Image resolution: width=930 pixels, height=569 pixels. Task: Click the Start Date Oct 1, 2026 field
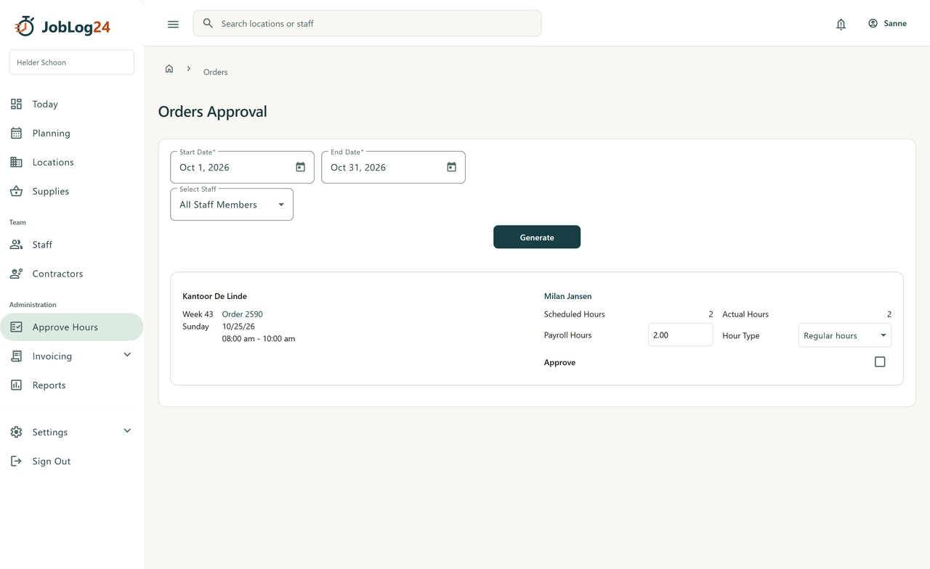[242, 167]
